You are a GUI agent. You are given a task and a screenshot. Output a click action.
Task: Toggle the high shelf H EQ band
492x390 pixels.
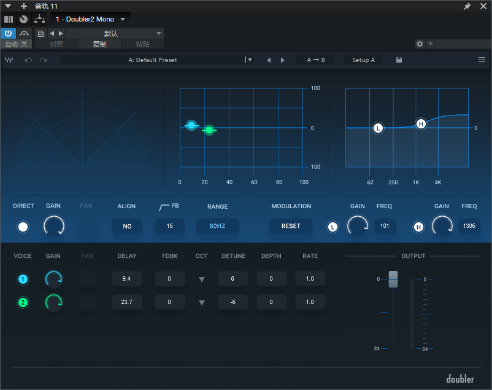[418, 227]
